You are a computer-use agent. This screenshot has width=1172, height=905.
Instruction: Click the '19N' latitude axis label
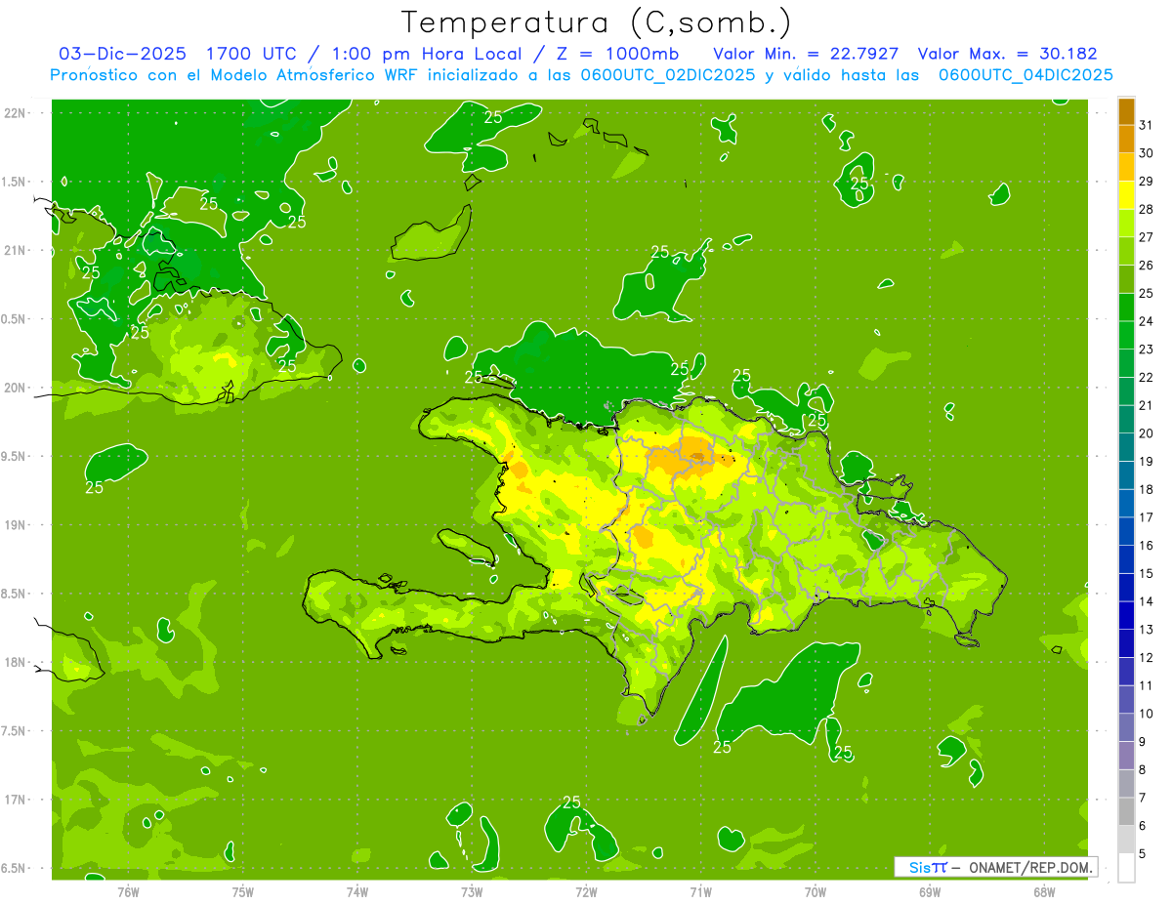[x=15, y=525]
